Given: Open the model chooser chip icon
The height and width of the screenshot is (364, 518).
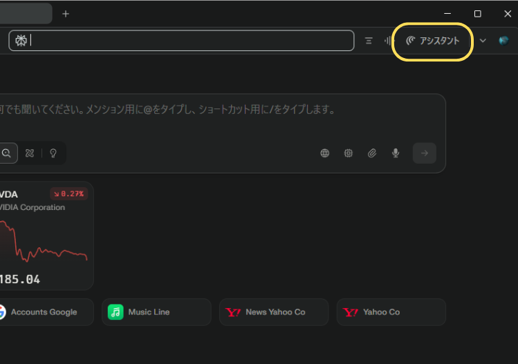Looking at the screenshot, I should tap(349, 153).
